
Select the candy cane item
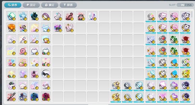point(69,16)
